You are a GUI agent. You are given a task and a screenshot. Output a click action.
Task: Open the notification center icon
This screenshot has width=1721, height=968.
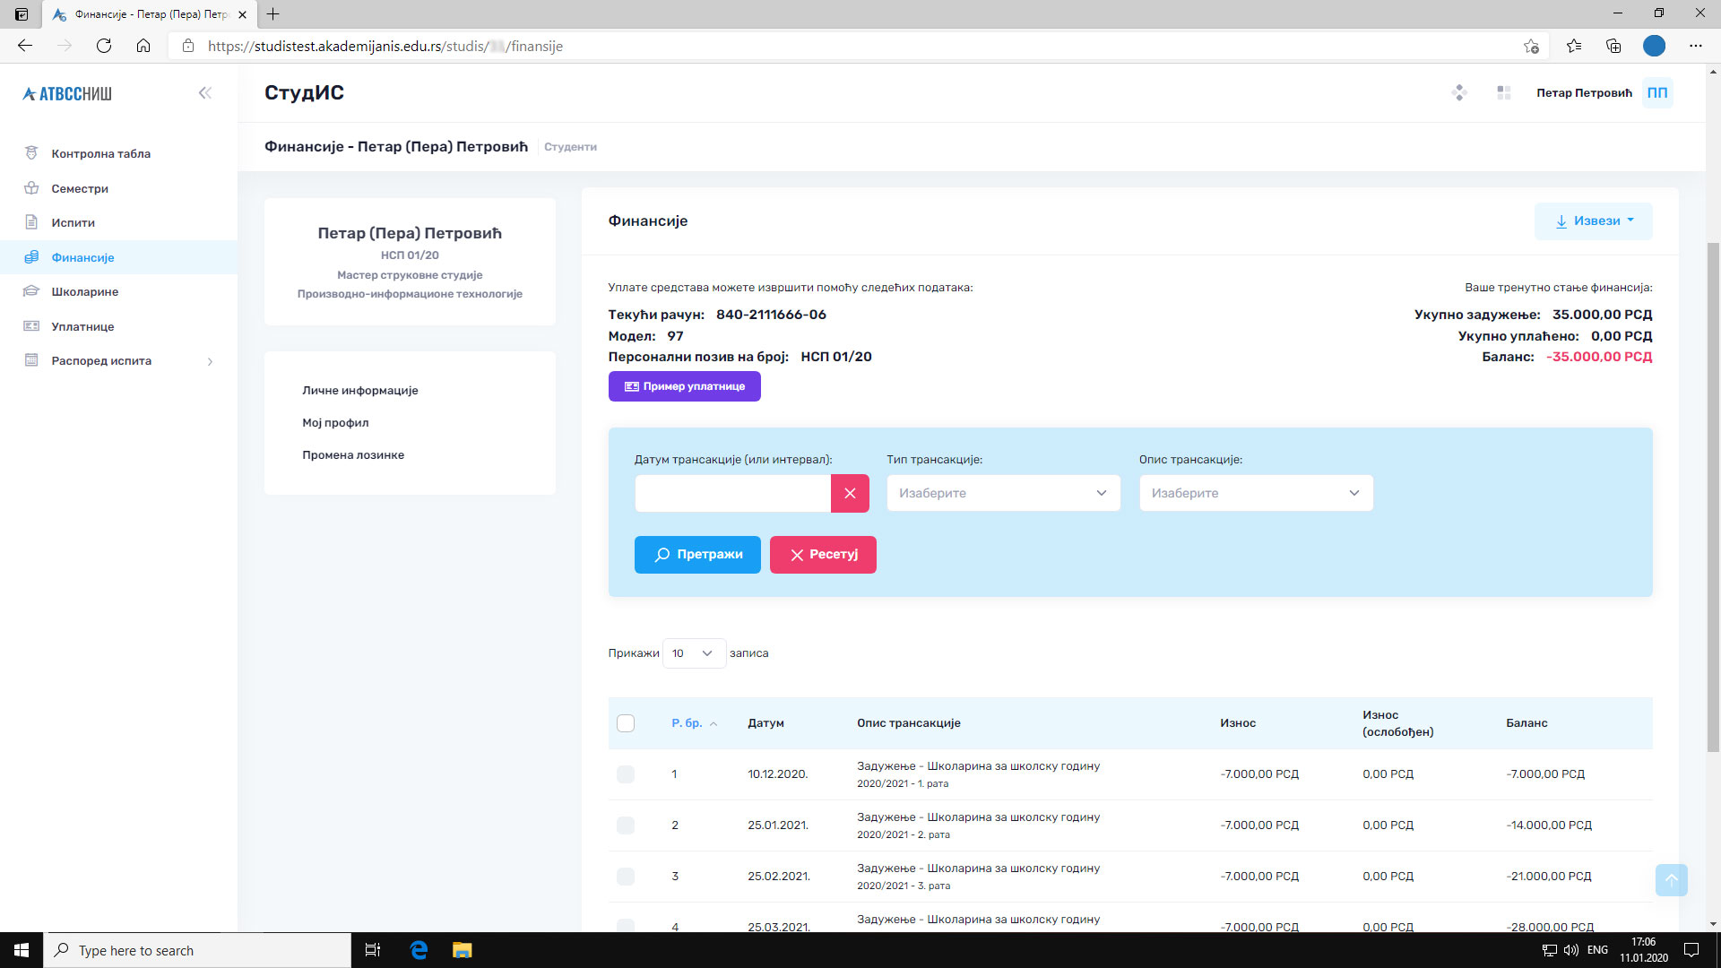(1691, 950)
